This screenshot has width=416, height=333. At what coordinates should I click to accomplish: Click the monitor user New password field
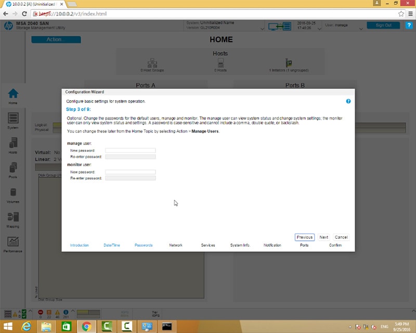(130, 172)
